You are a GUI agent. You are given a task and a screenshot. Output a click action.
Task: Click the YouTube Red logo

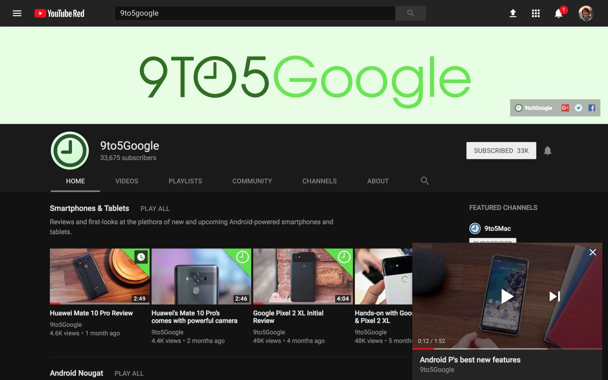click(59, 14)
